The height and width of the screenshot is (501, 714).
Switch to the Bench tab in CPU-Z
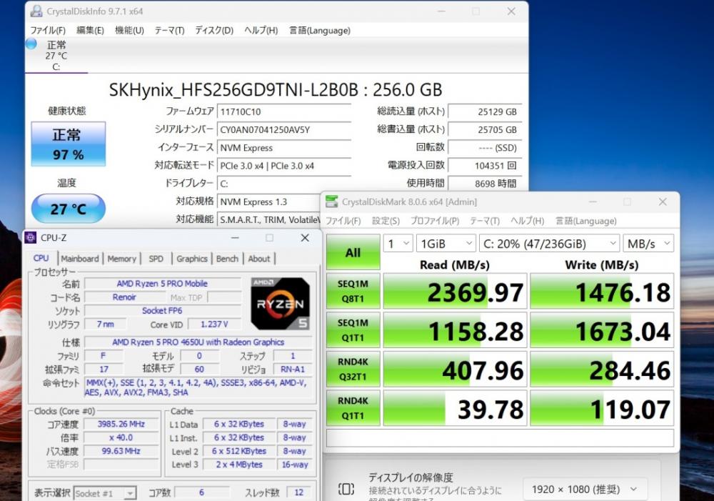(x=227, y=259)
